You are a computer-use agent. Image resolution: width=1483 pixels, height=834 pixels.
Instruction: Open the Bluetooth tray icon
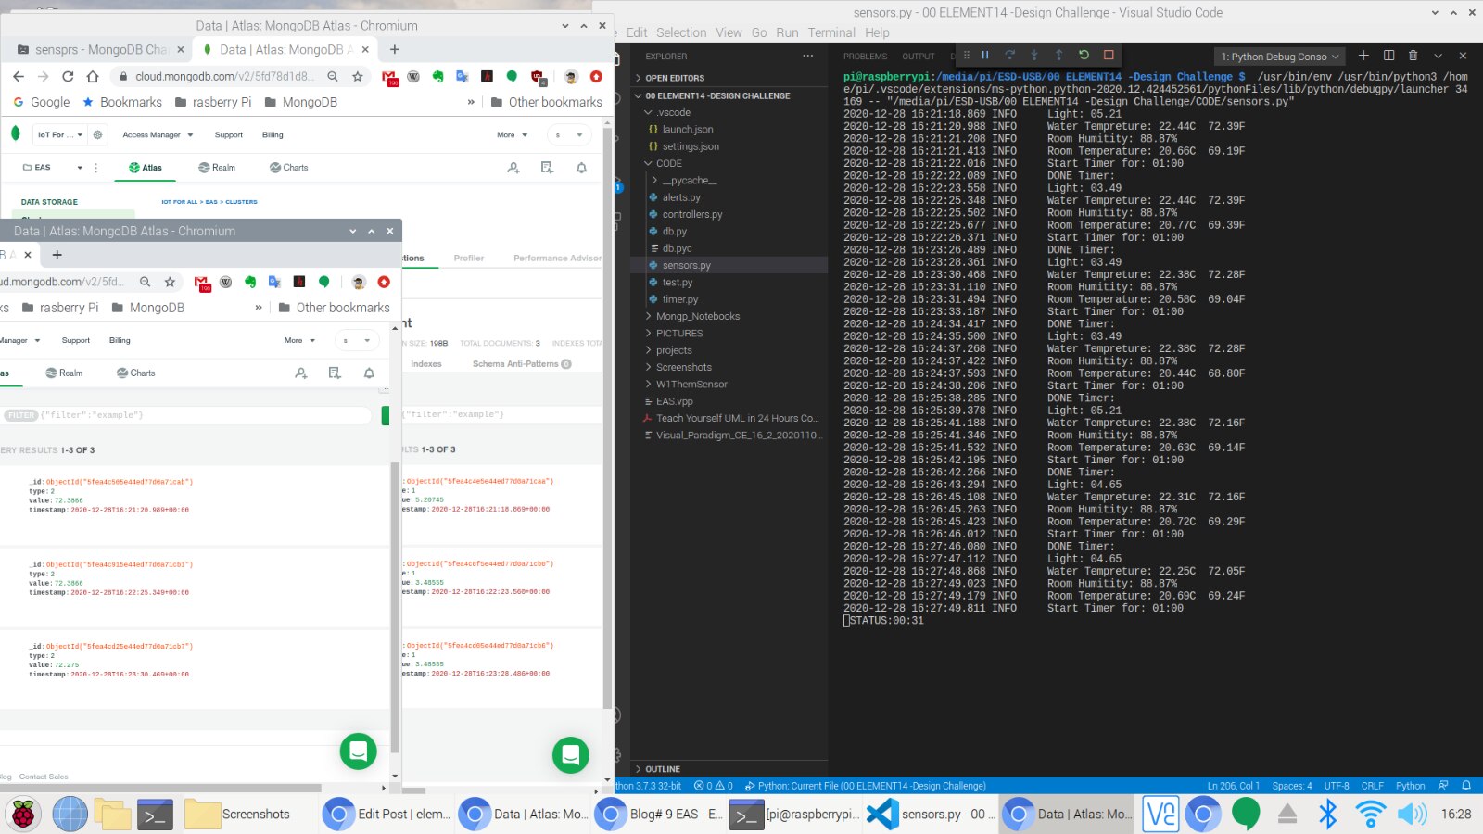coord(1328,814)
